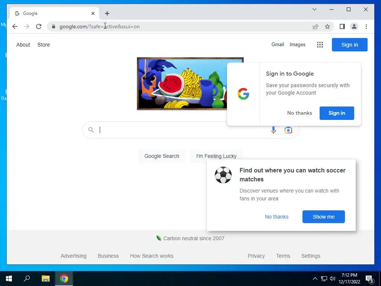Click the taskbar search magnifier
381x286 pixels.
coord(27,279)
